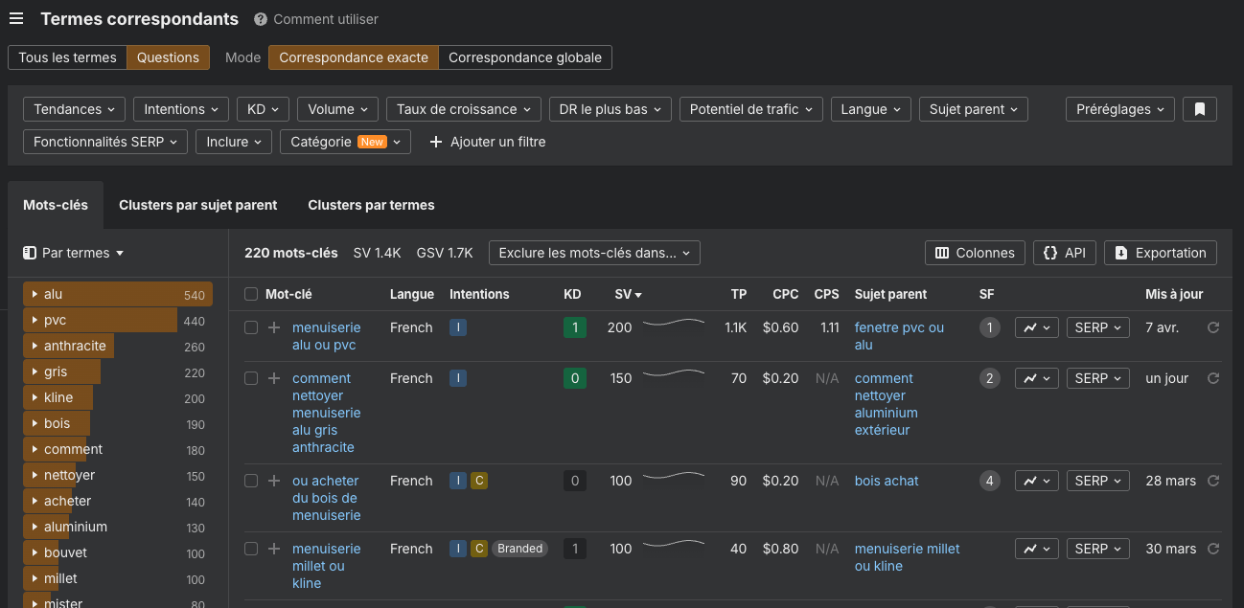The height and width of the screenshot is (608, 1244).
Task: Open the KD filter dropdown
Action: (x=262, y=108)
